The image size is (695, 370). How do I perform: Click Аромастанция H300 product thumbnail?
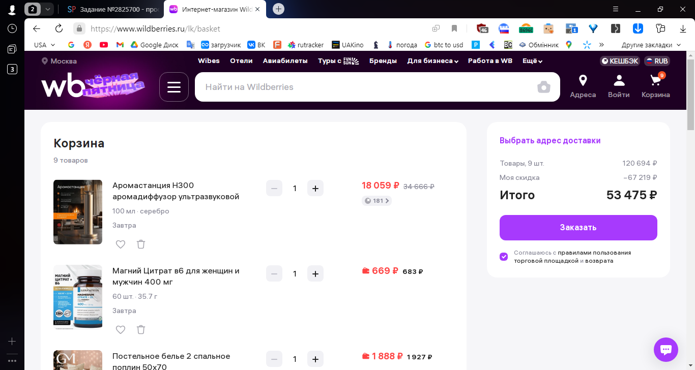tap(78, 212)
